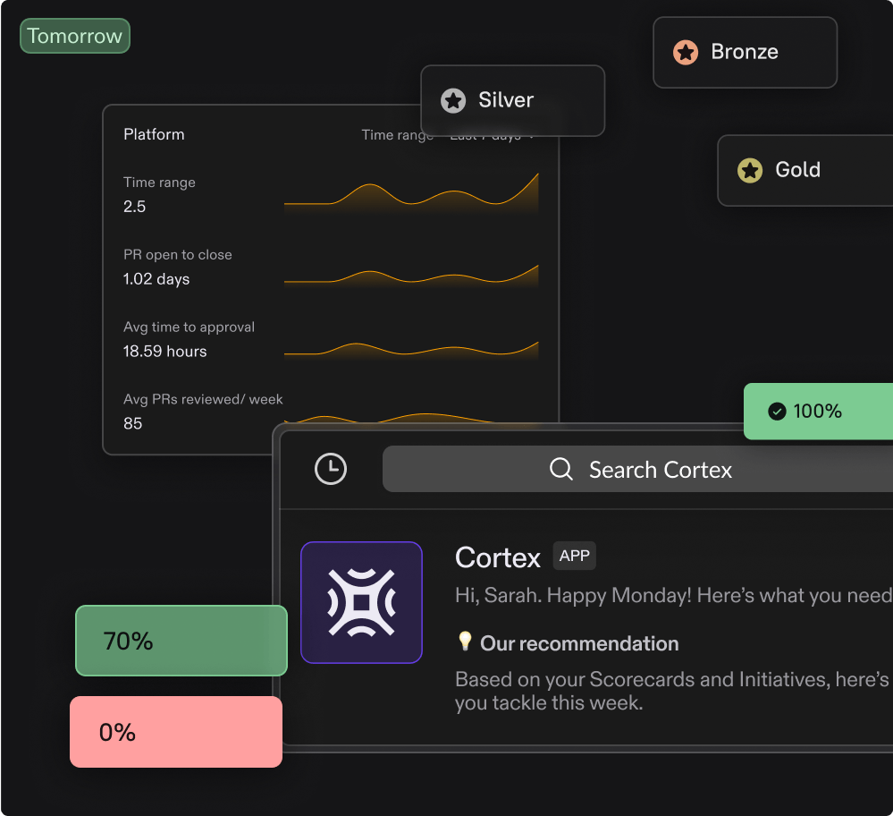Click the star icon on the Silver badge
The image size is (893, 816).
coord(453,100)
